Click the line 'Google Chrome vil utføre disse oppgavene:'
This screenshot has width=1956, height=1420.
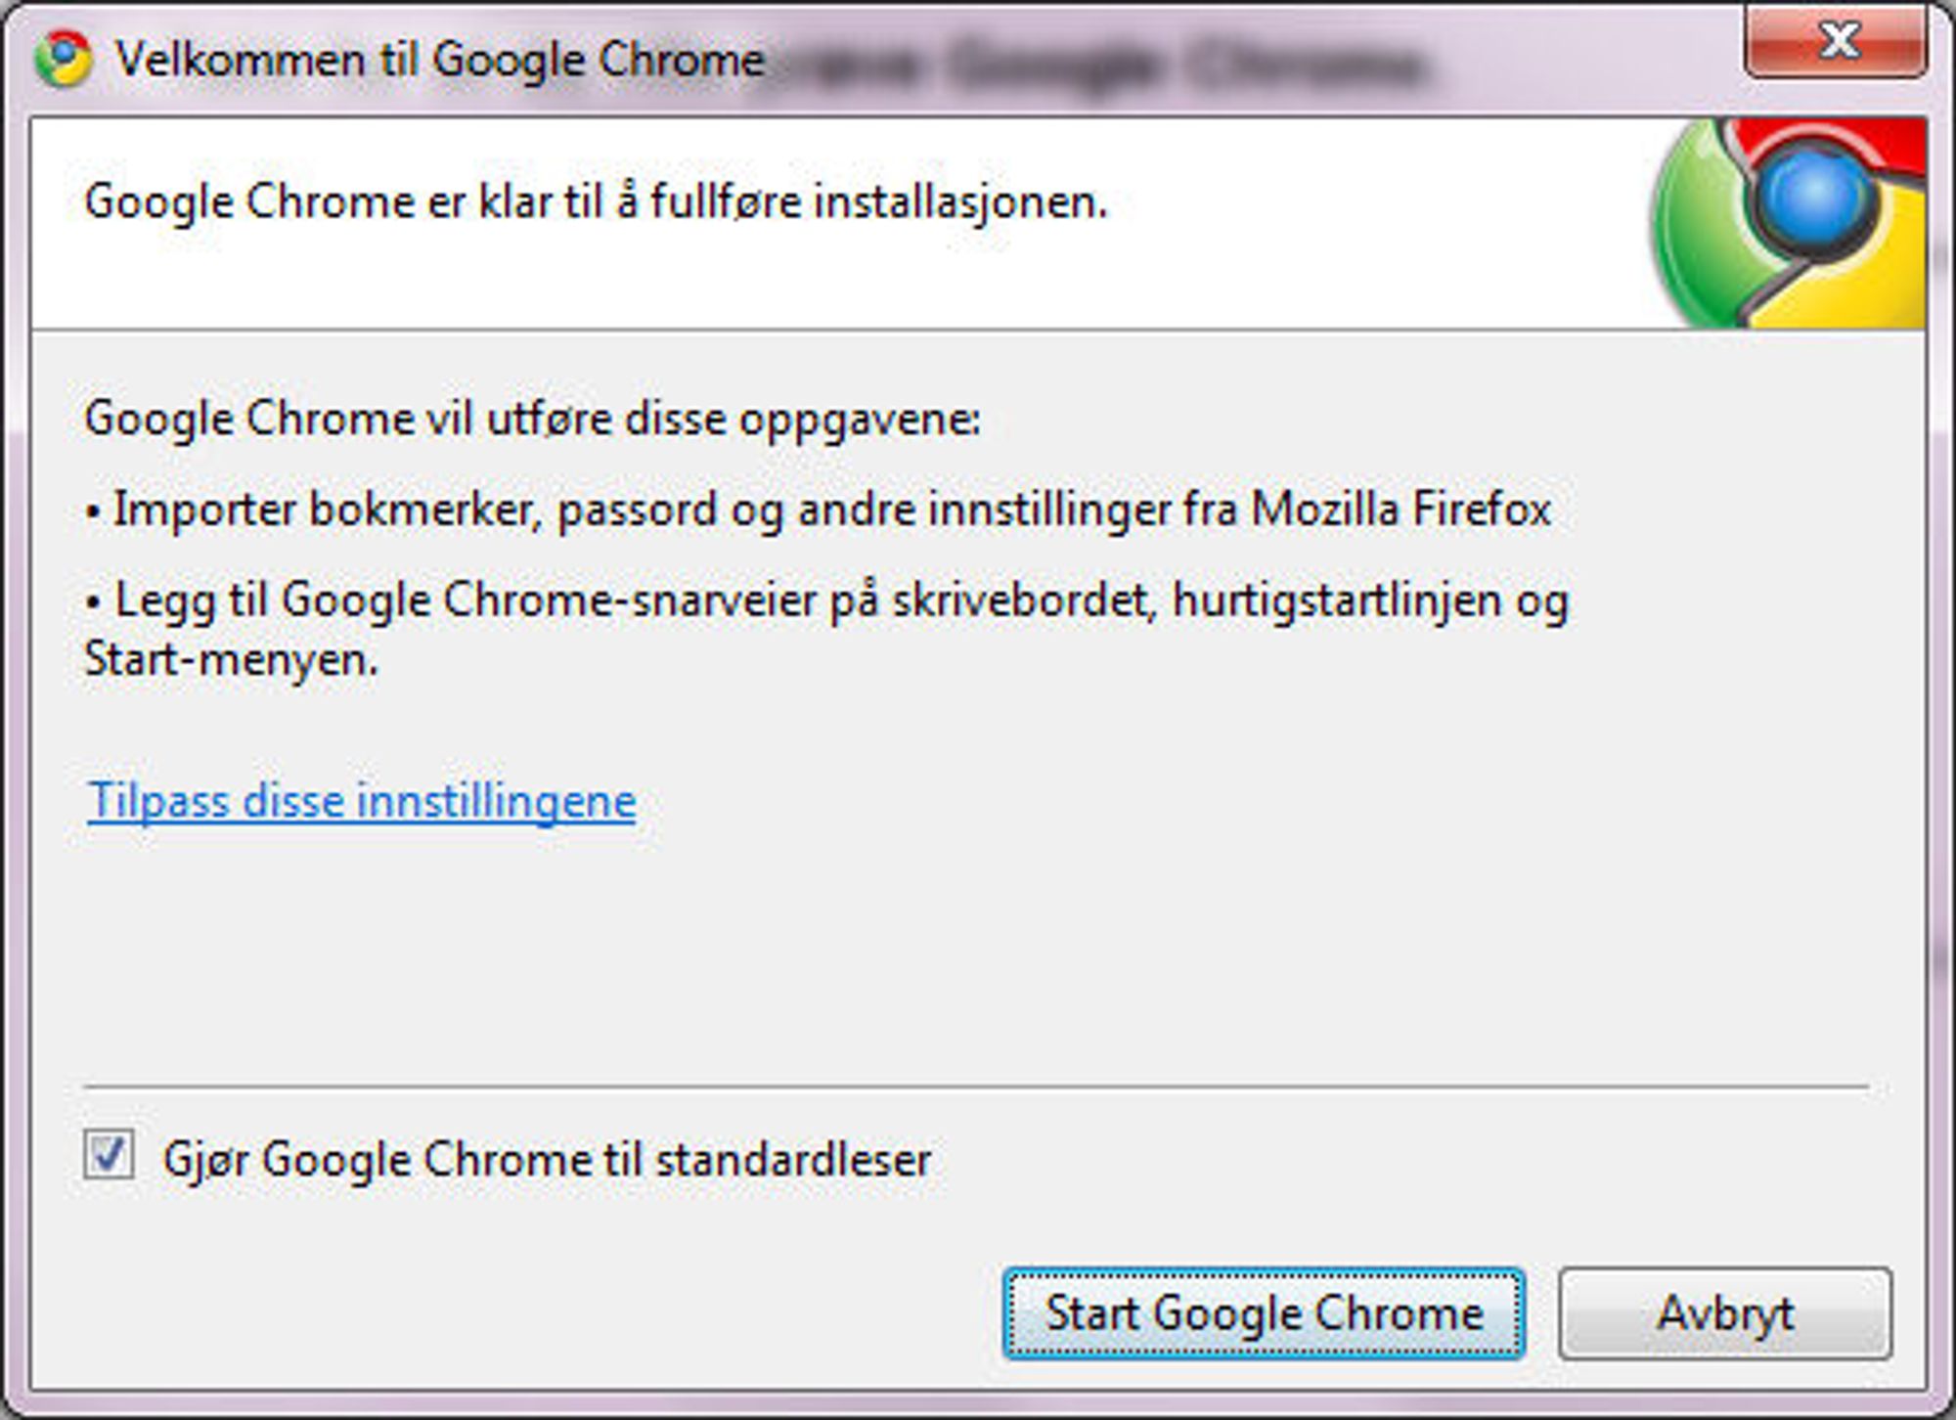coord(532,420)
